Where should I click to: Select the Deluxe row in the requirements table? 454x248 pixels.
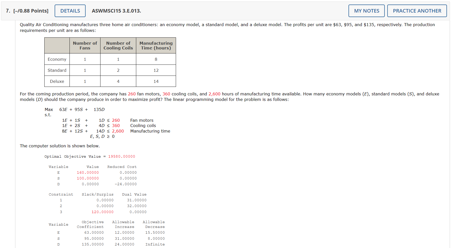point(57,81)
